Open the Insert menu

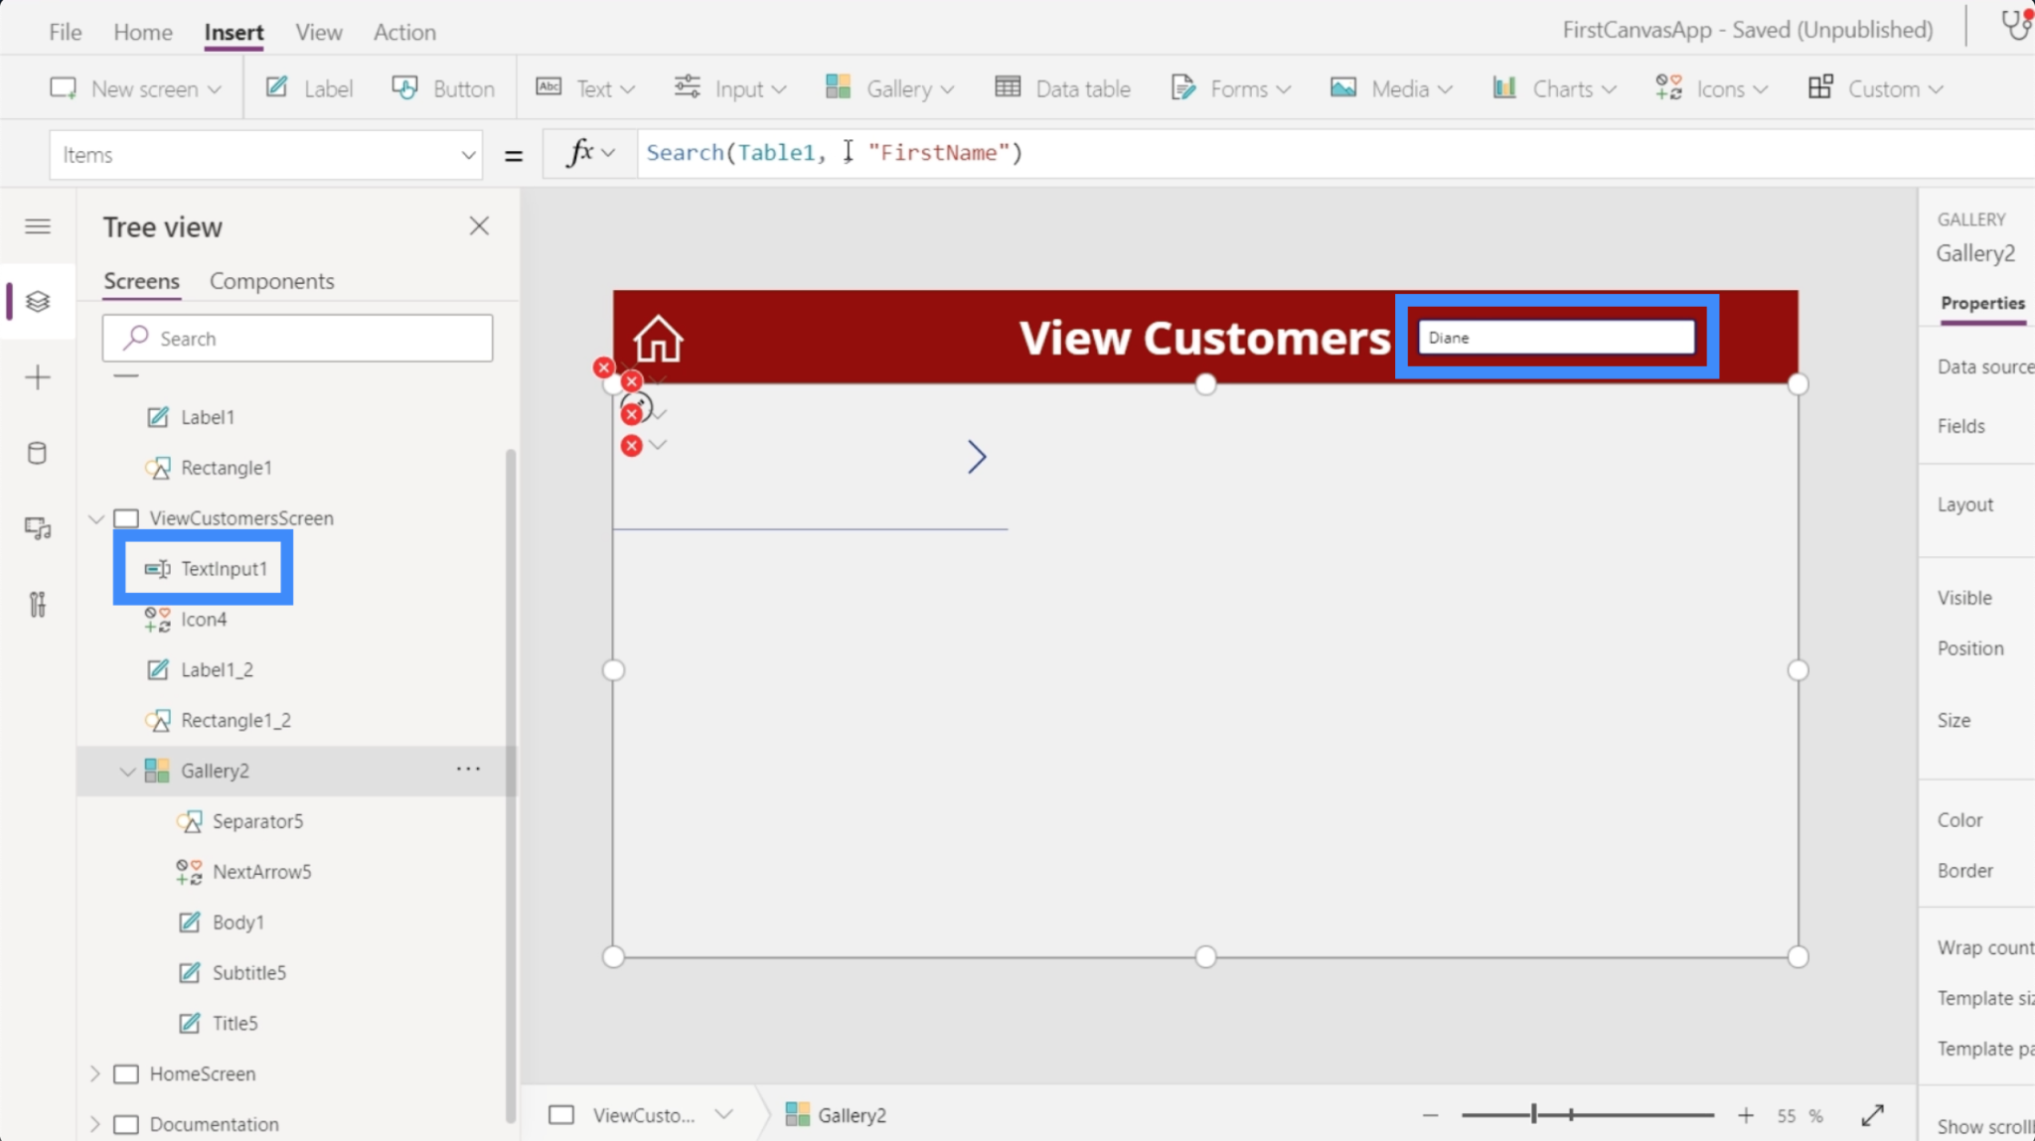tap(232, 31)
